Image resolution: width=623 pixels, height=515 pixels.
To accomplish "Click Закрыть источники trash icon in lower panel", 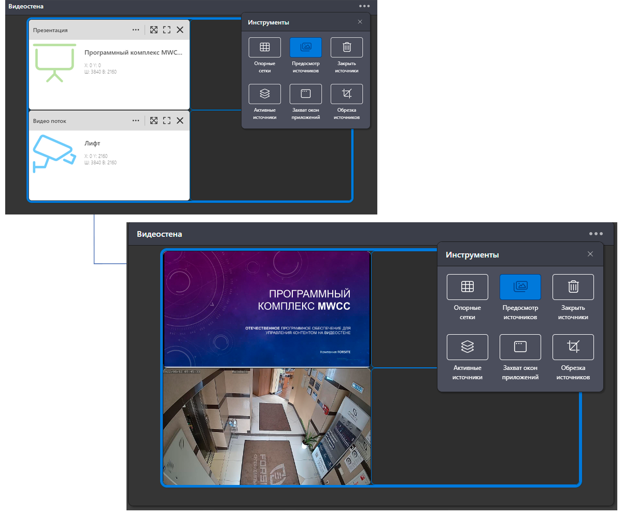I will tap(573, 287).
